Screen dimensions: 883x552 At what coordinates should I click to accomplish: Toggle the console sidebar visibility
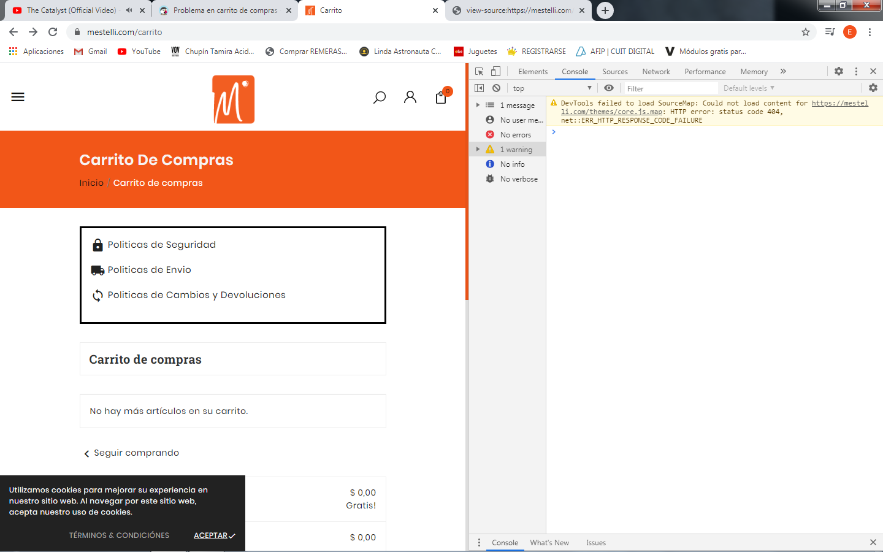[480, 88]
